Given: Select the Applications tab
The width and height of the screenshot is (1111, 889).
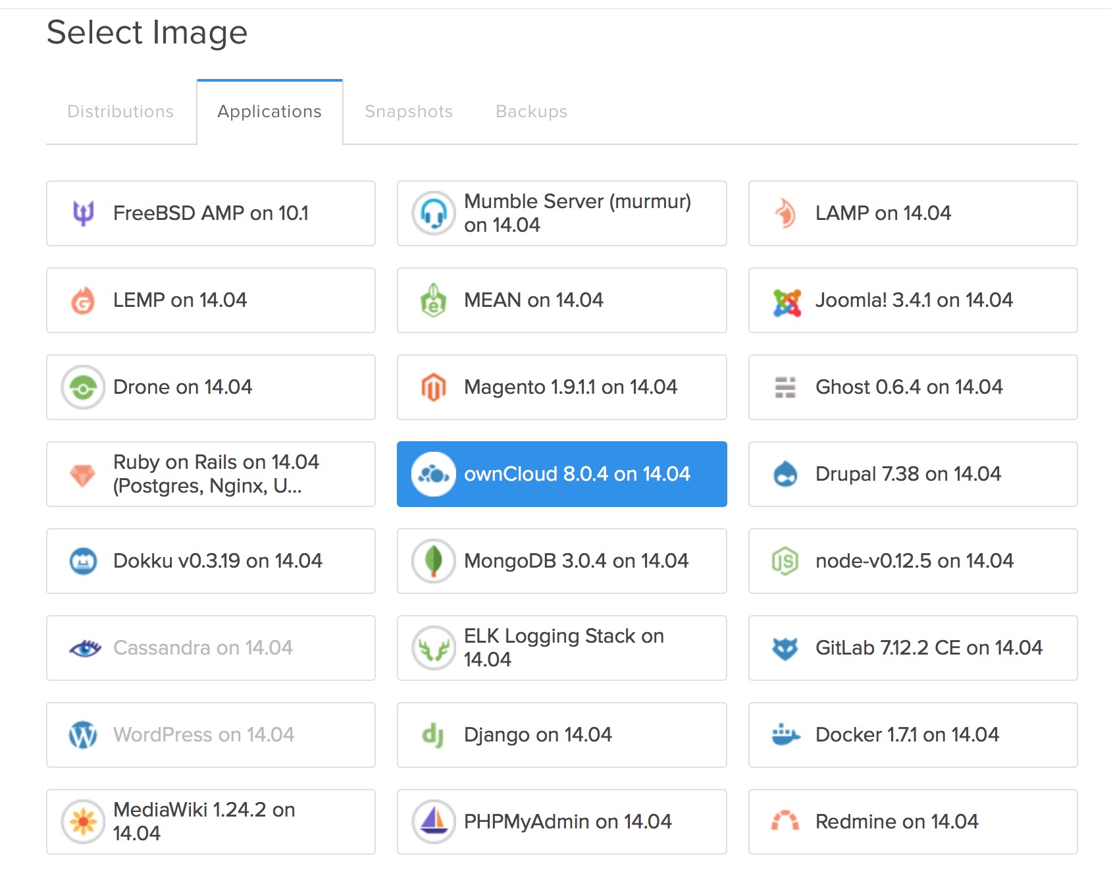Looking at the screenshot, I should (x=270, y=111).
